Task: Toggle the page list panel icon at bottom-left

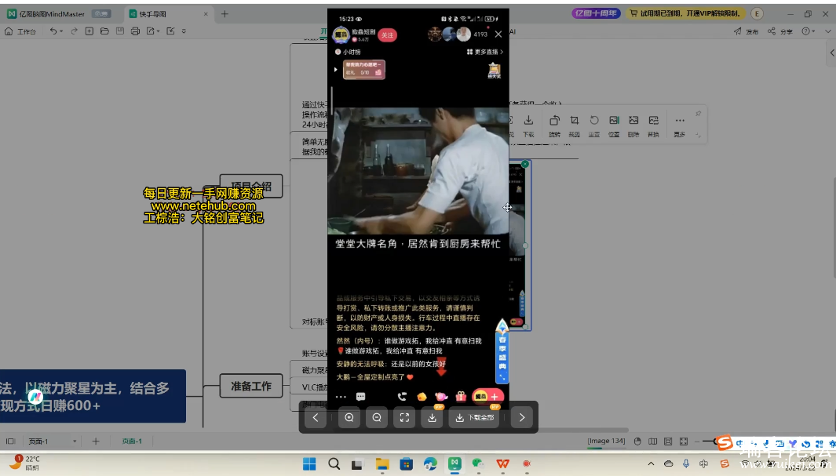Action: click(10, 441)
